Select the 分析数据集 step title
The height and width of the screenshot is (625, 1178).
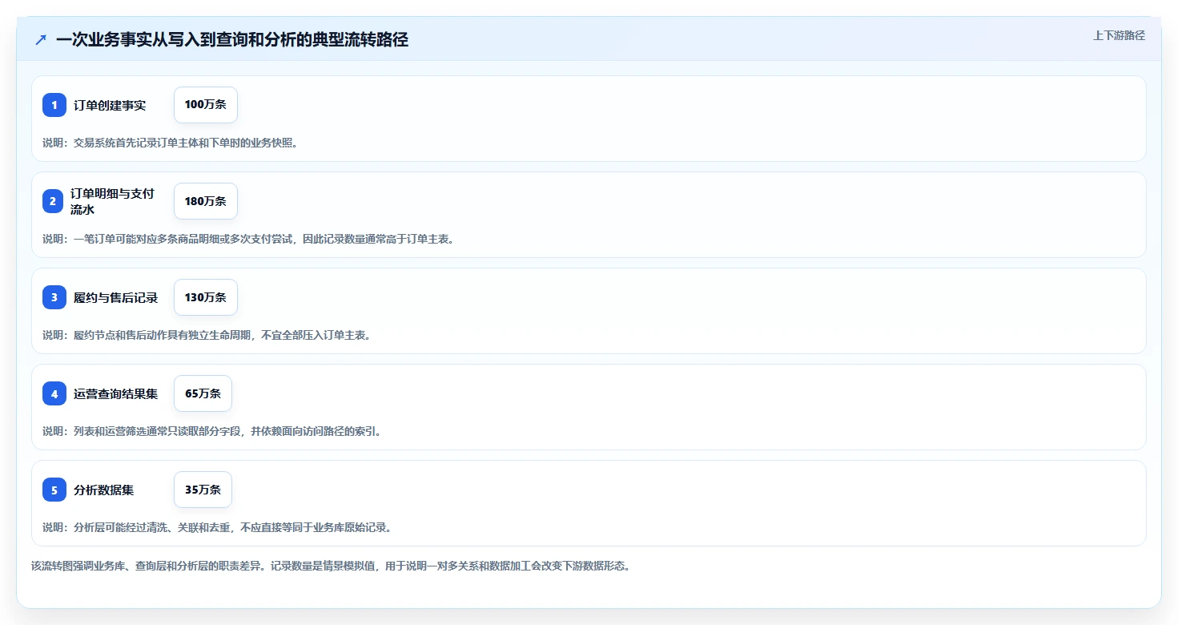point(104,490)
